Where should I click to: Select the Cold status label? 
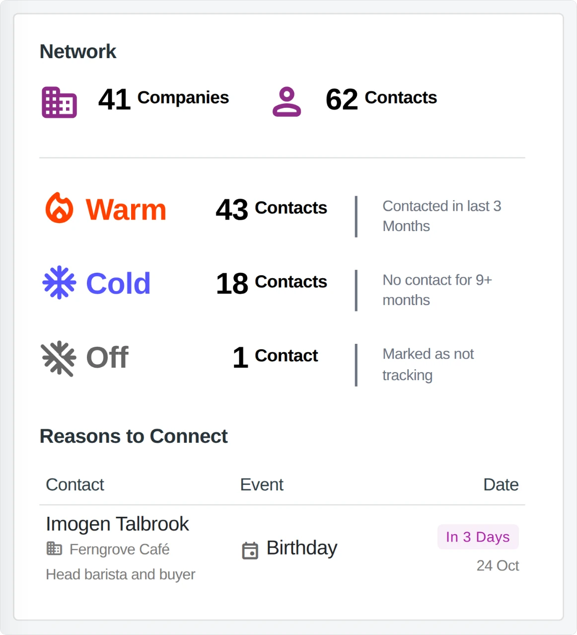[x=118, y=283]
